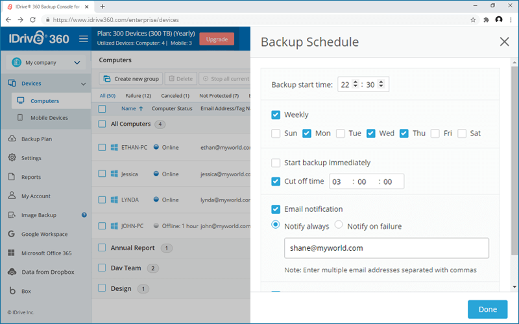Click the email address input field
This screenshot has height=324, width=519.
point(386,248)
